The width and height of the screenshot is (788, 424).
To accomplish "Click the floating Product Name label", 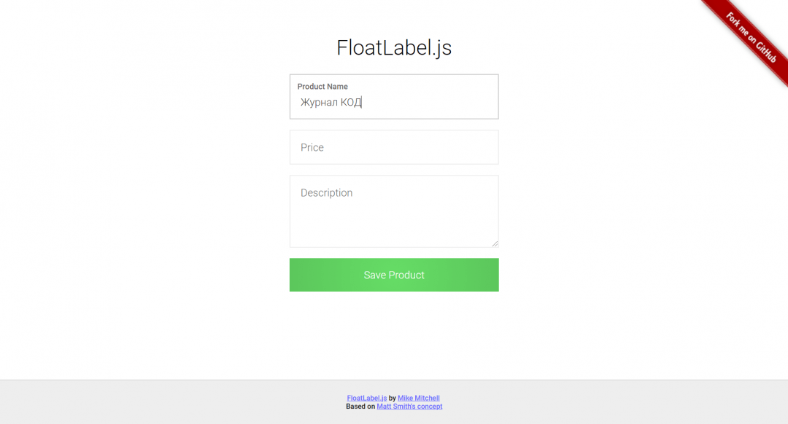I will coord(322,87).
